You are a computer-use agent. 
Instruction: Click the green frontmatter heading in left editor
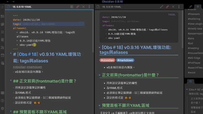pos(44,81)
